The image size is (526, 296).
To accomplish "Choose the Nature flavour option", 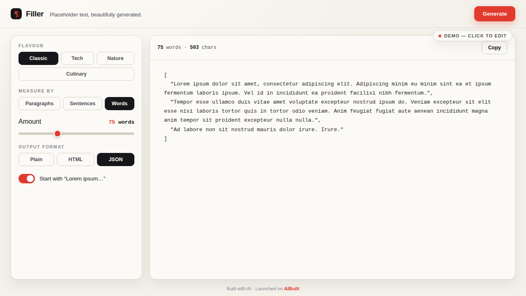I will [115, 58].
